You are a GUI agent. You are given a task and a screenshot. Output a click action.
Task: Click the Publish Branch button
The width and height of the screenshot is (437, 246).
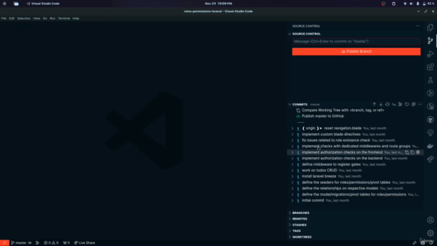pyautogui.click(x=356, y=52)
